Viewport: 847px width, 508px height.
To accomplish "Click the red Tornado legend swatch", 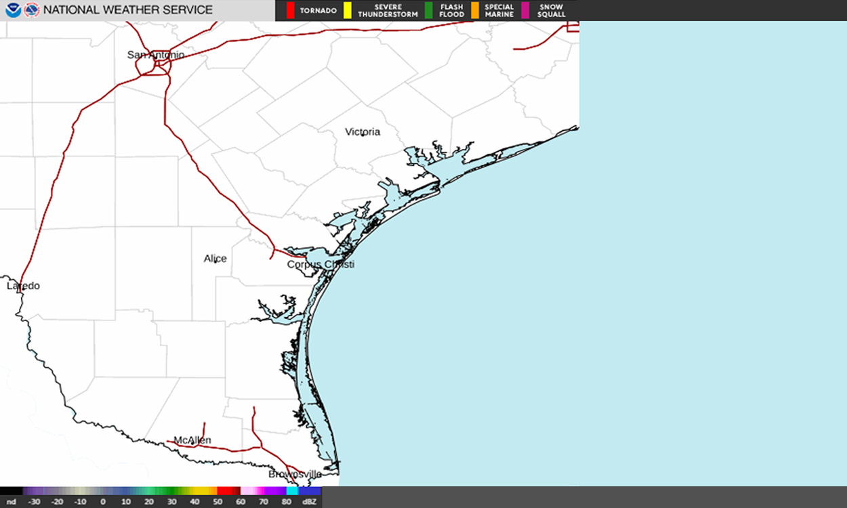I will 290,10.
